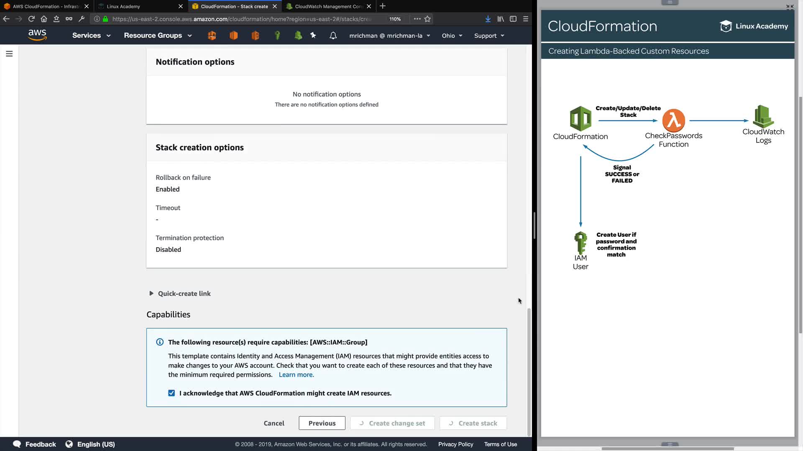This screenshot has width=803, height=451.
Task: Reload the page with refresh icon
Action: [31, 19]
